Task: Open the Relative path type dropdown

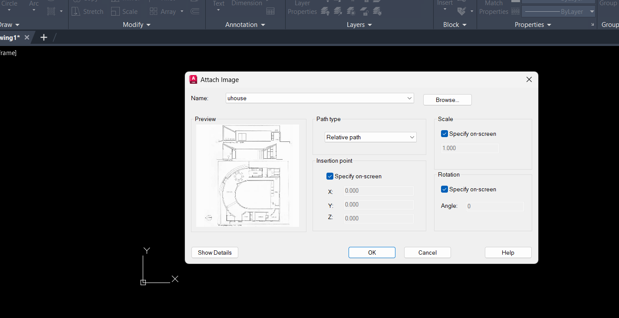Action: point(371,137)
